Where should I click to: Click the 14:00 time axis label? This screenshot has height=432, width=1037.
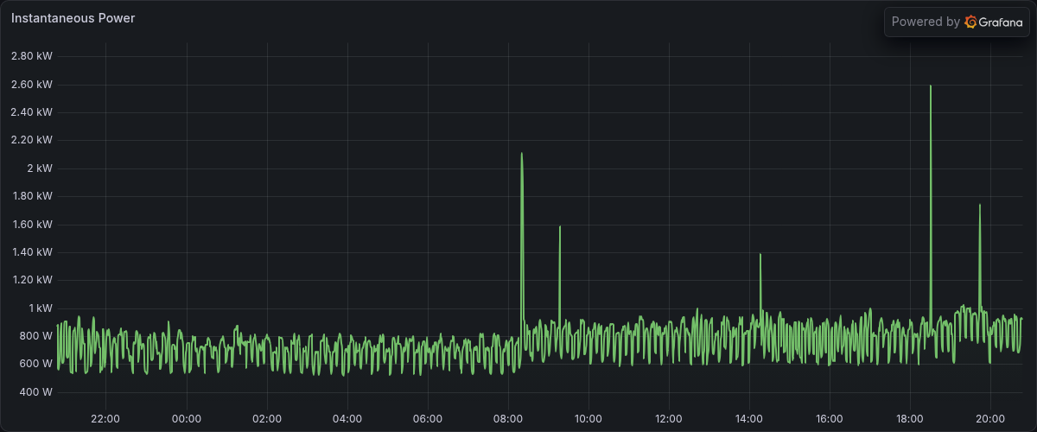click(x=749, y=418)
